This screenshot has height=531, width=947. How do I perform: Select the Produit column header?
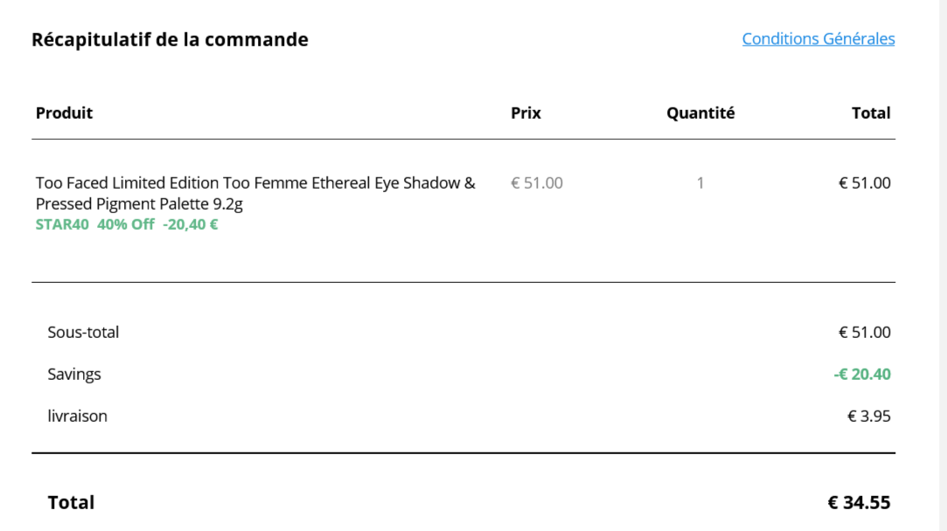[x=64, y=113]
